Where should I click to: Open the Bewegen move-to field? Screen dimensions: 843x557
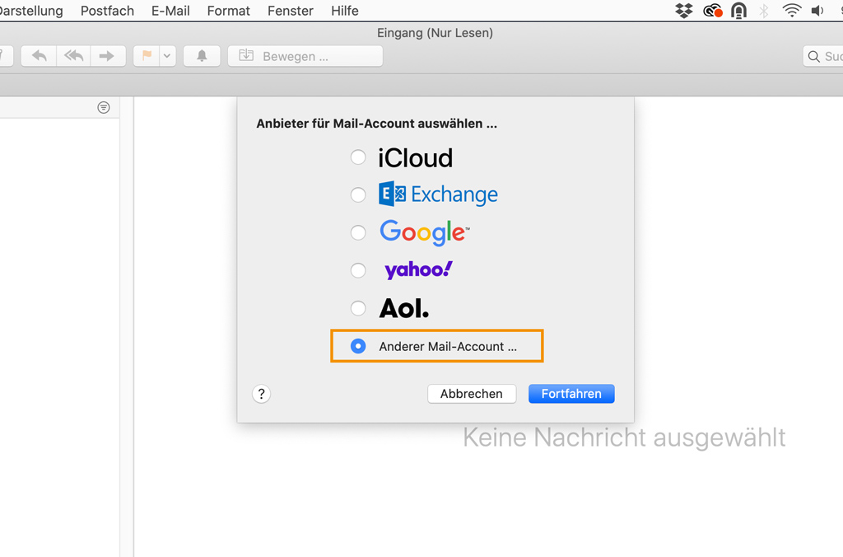[x=305, y=56]
